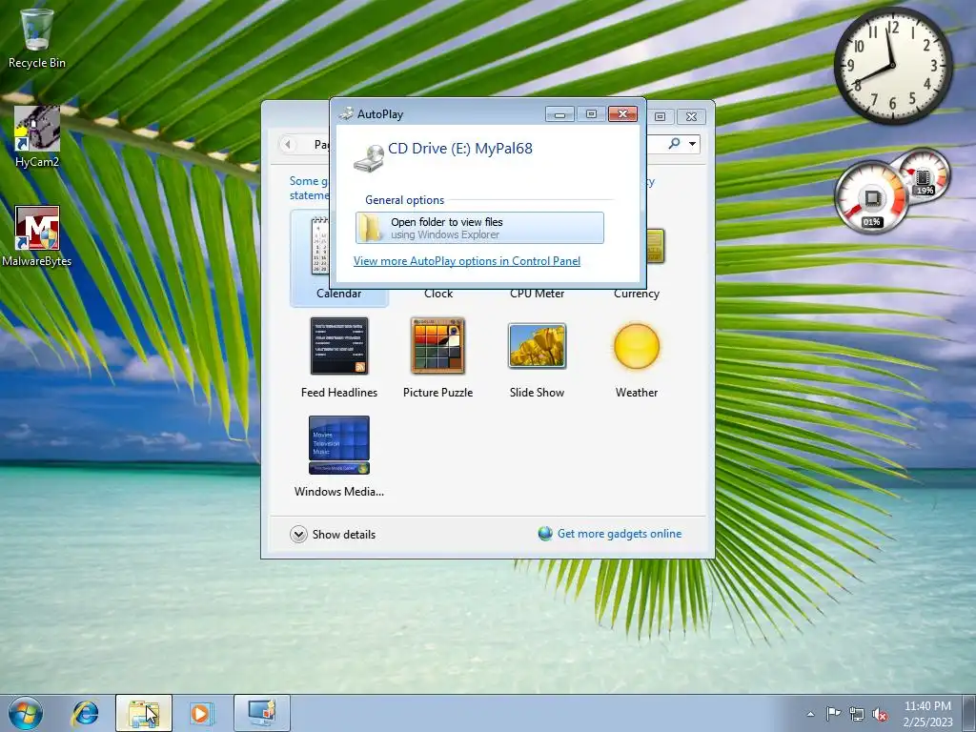The image size is (976, 732).
Task: Go to previous page of gadgets
Action: pos(288,145)
